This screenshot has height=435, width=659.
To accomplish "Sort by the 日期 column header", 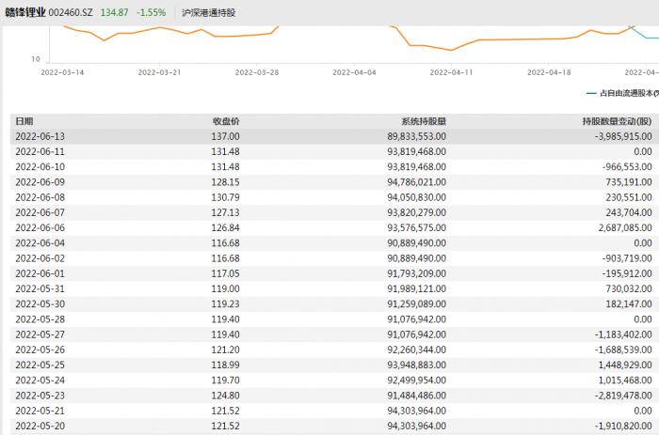I will click(x=24, y=121).
